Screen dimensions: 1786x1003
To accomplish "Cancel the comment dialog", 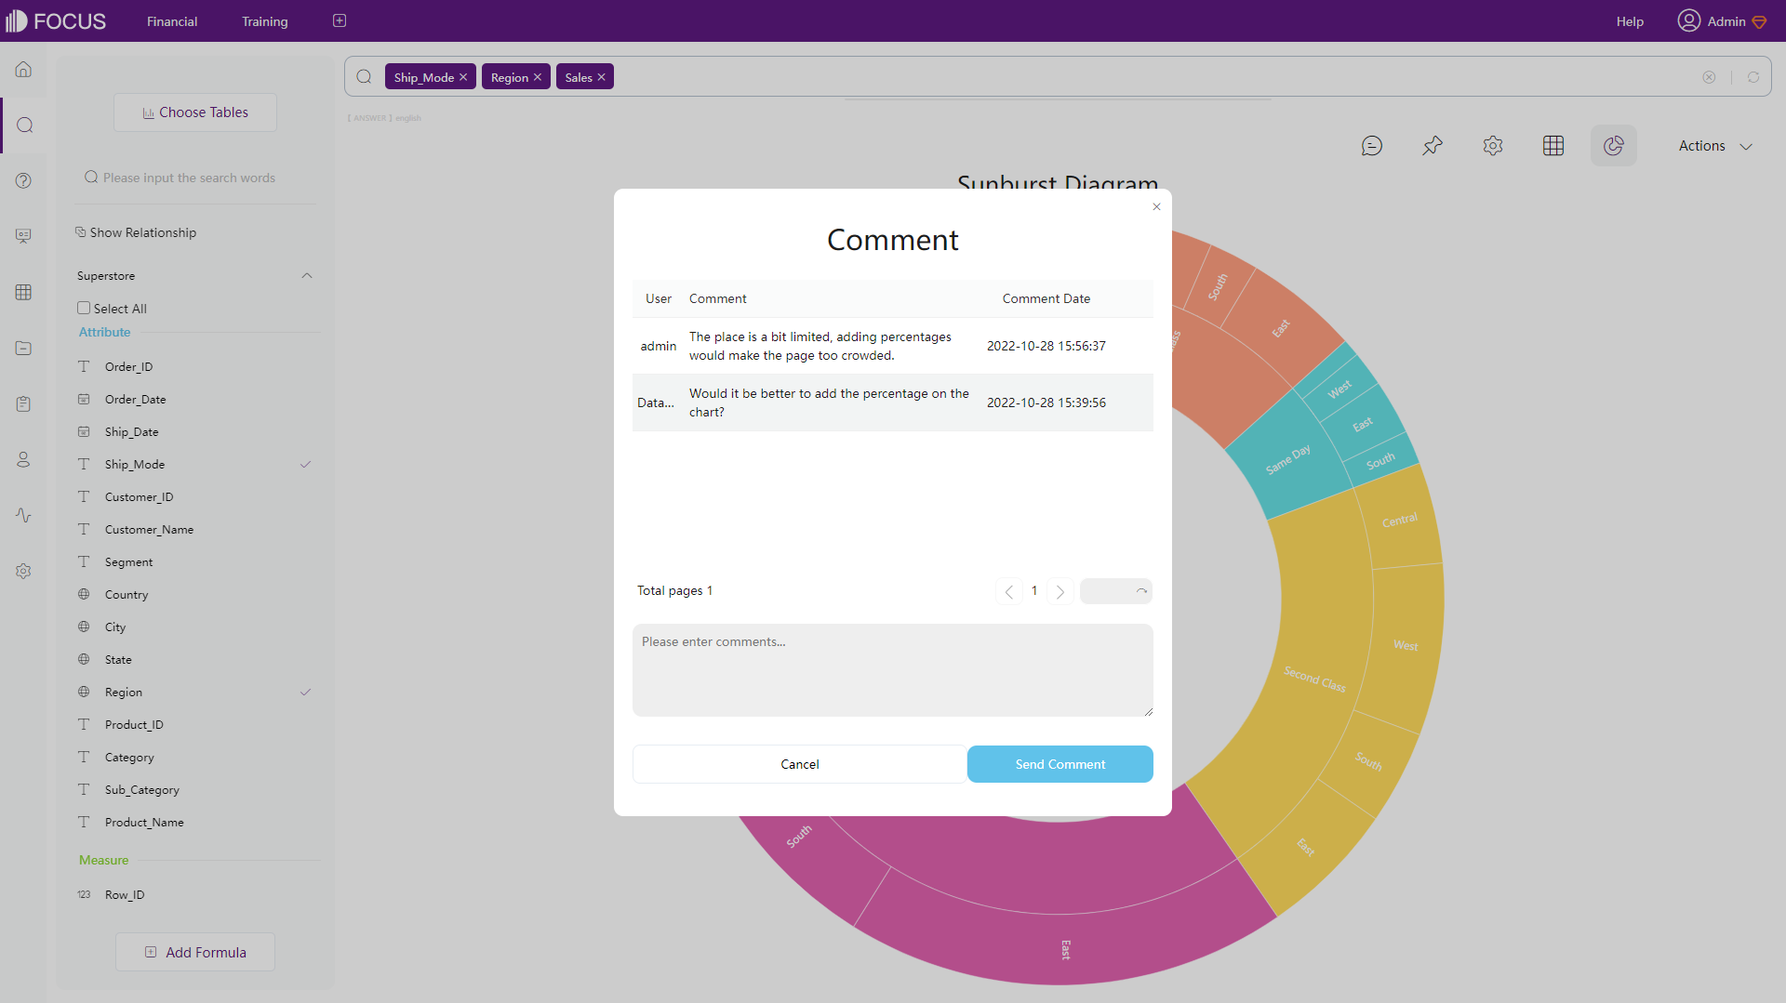I will [800, 764].
